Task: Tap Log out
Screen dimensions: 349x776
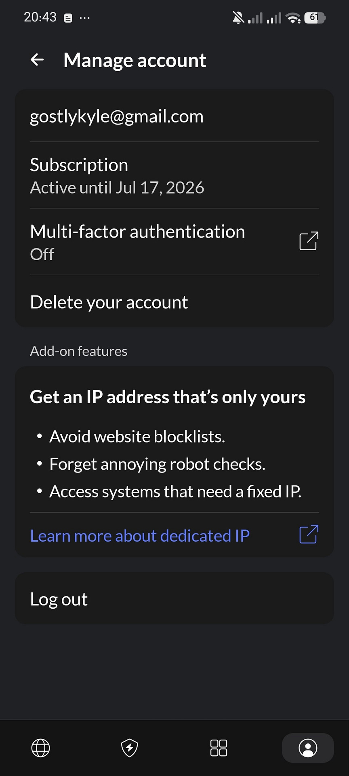Action: click(x=174, y=599)
